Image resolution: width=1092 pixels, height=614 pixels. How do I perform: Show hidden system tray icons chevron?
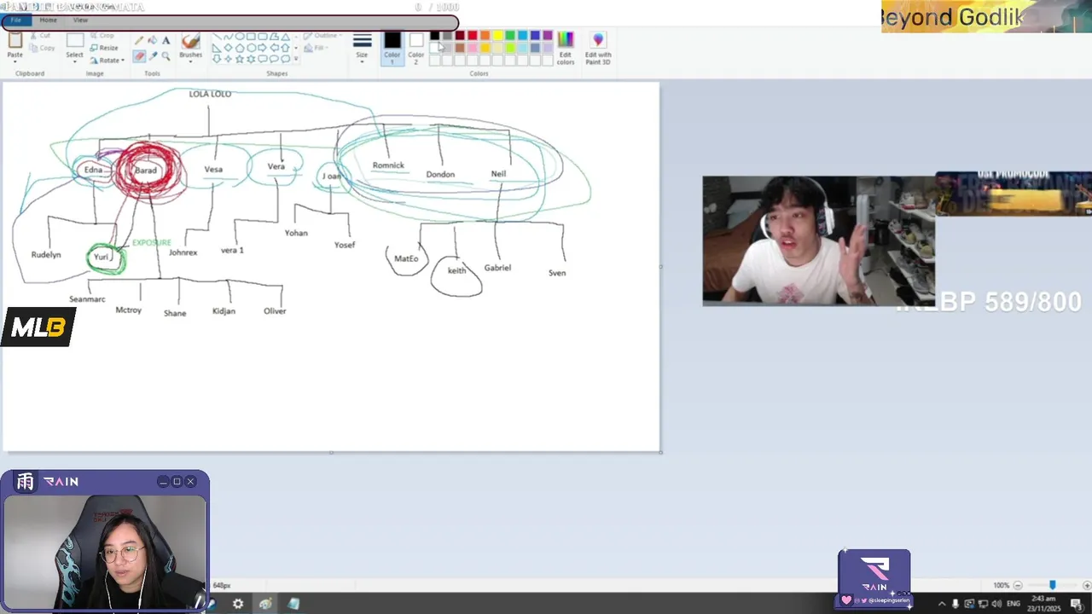tap(942, 604)
